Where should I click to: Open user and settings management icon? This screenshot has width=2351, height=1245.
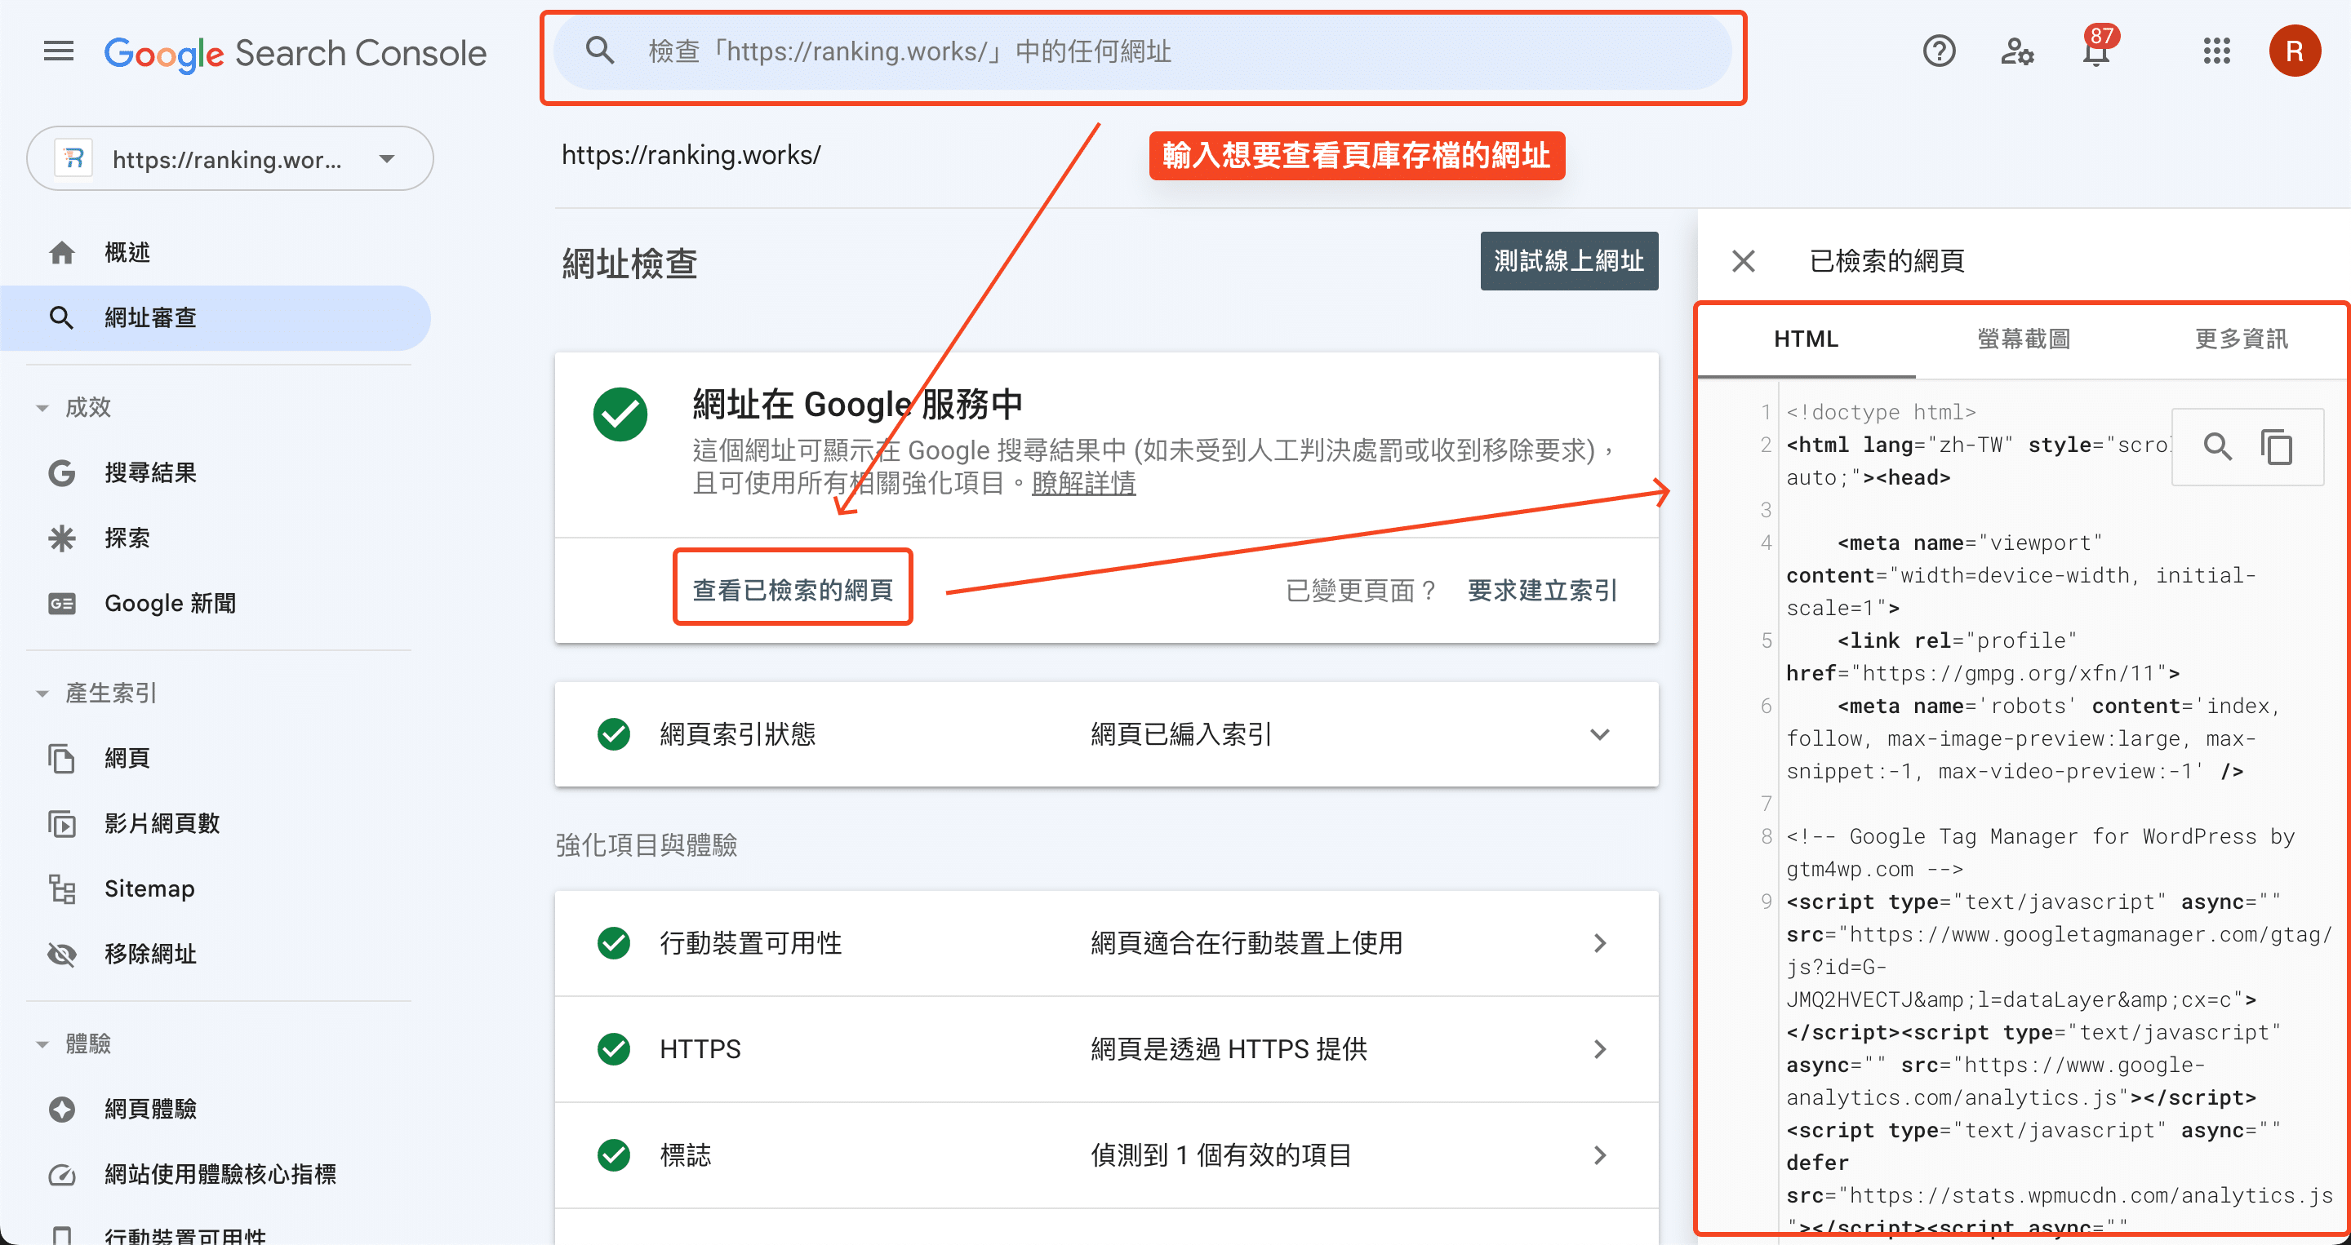coord(2017,51)
